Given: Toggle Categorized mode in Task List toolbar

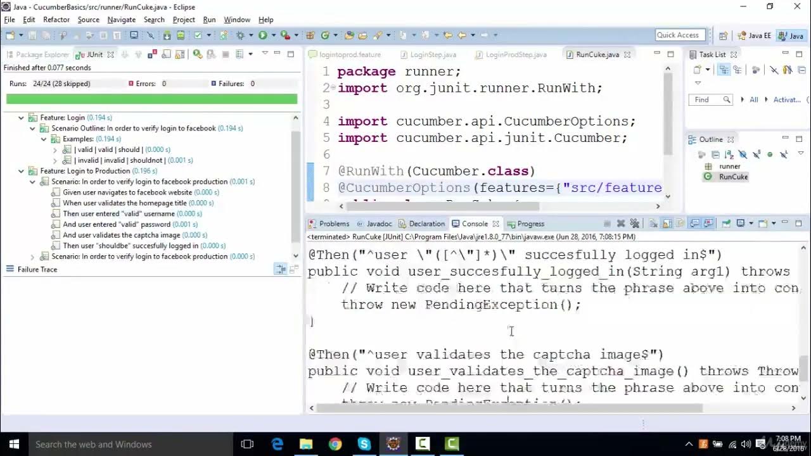Looking at the screenshot, I should click(724, 70).
